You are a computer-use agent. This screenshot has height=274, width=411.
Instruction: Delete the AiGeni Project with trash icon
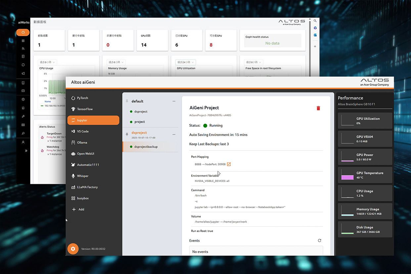point(318,108)
